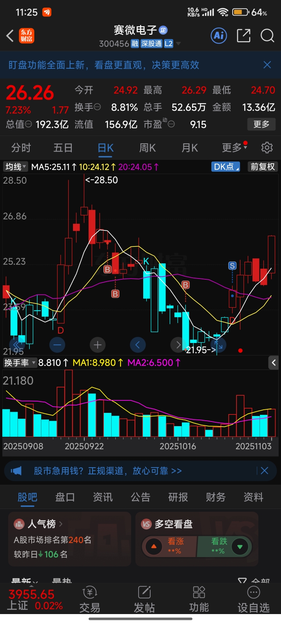Toggle the DK点 indicator
281x625 pixels.
point(226,167)
